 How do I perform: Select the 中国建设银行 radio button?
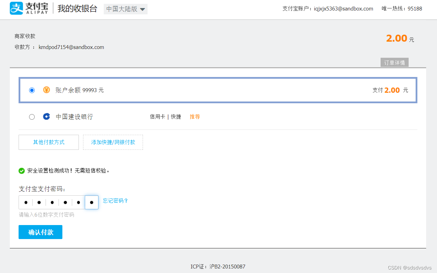(32, 117)
